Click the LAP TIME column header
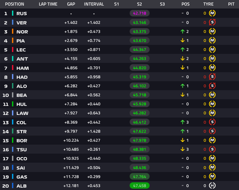This screenshot has width=239, height=190. pos(48,4)
